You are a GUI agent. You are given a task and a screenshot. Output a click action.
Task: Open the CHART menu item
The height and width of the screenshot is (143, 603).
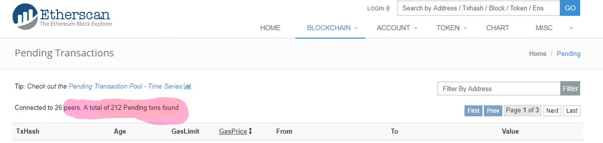point(497,28)
